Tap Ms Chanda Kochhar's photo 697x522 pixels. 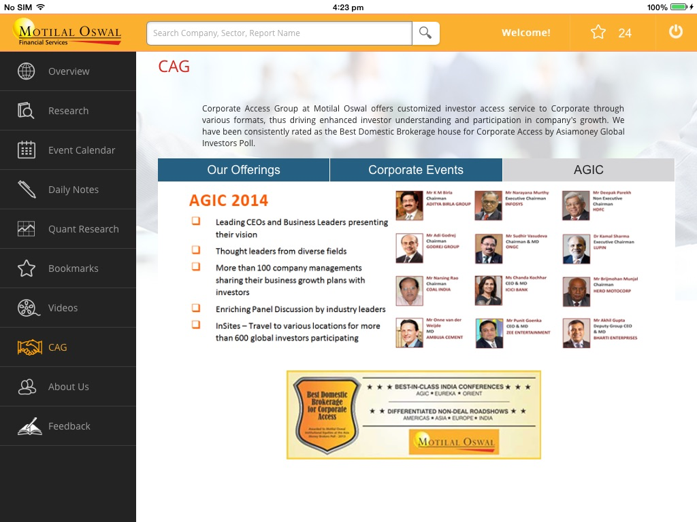pos(489,291)
